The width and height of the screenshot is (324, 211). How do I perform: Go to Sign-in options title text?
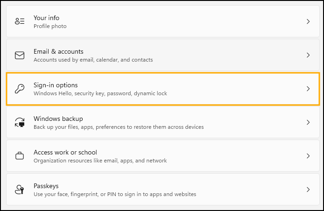[56, 85]
